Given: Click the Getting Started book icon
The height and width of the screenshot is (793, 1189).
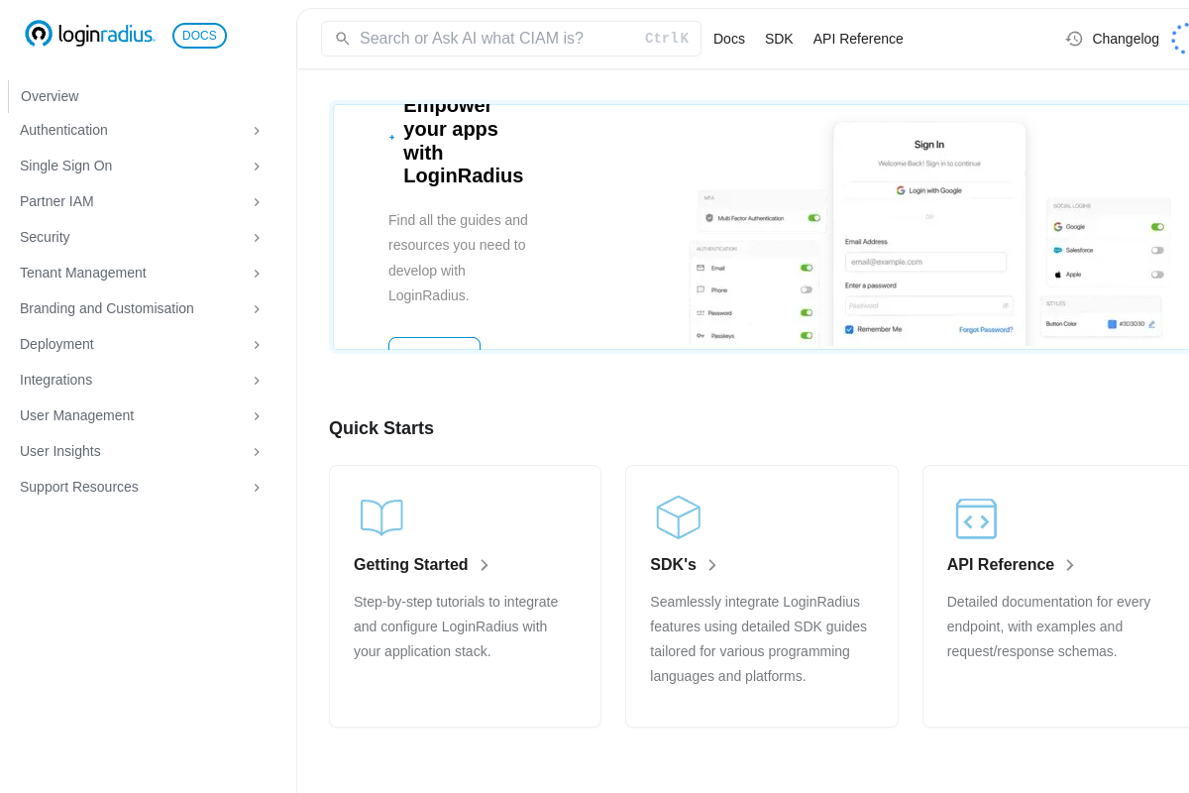Looking at the screenshot, I should [x=381, y=517].
